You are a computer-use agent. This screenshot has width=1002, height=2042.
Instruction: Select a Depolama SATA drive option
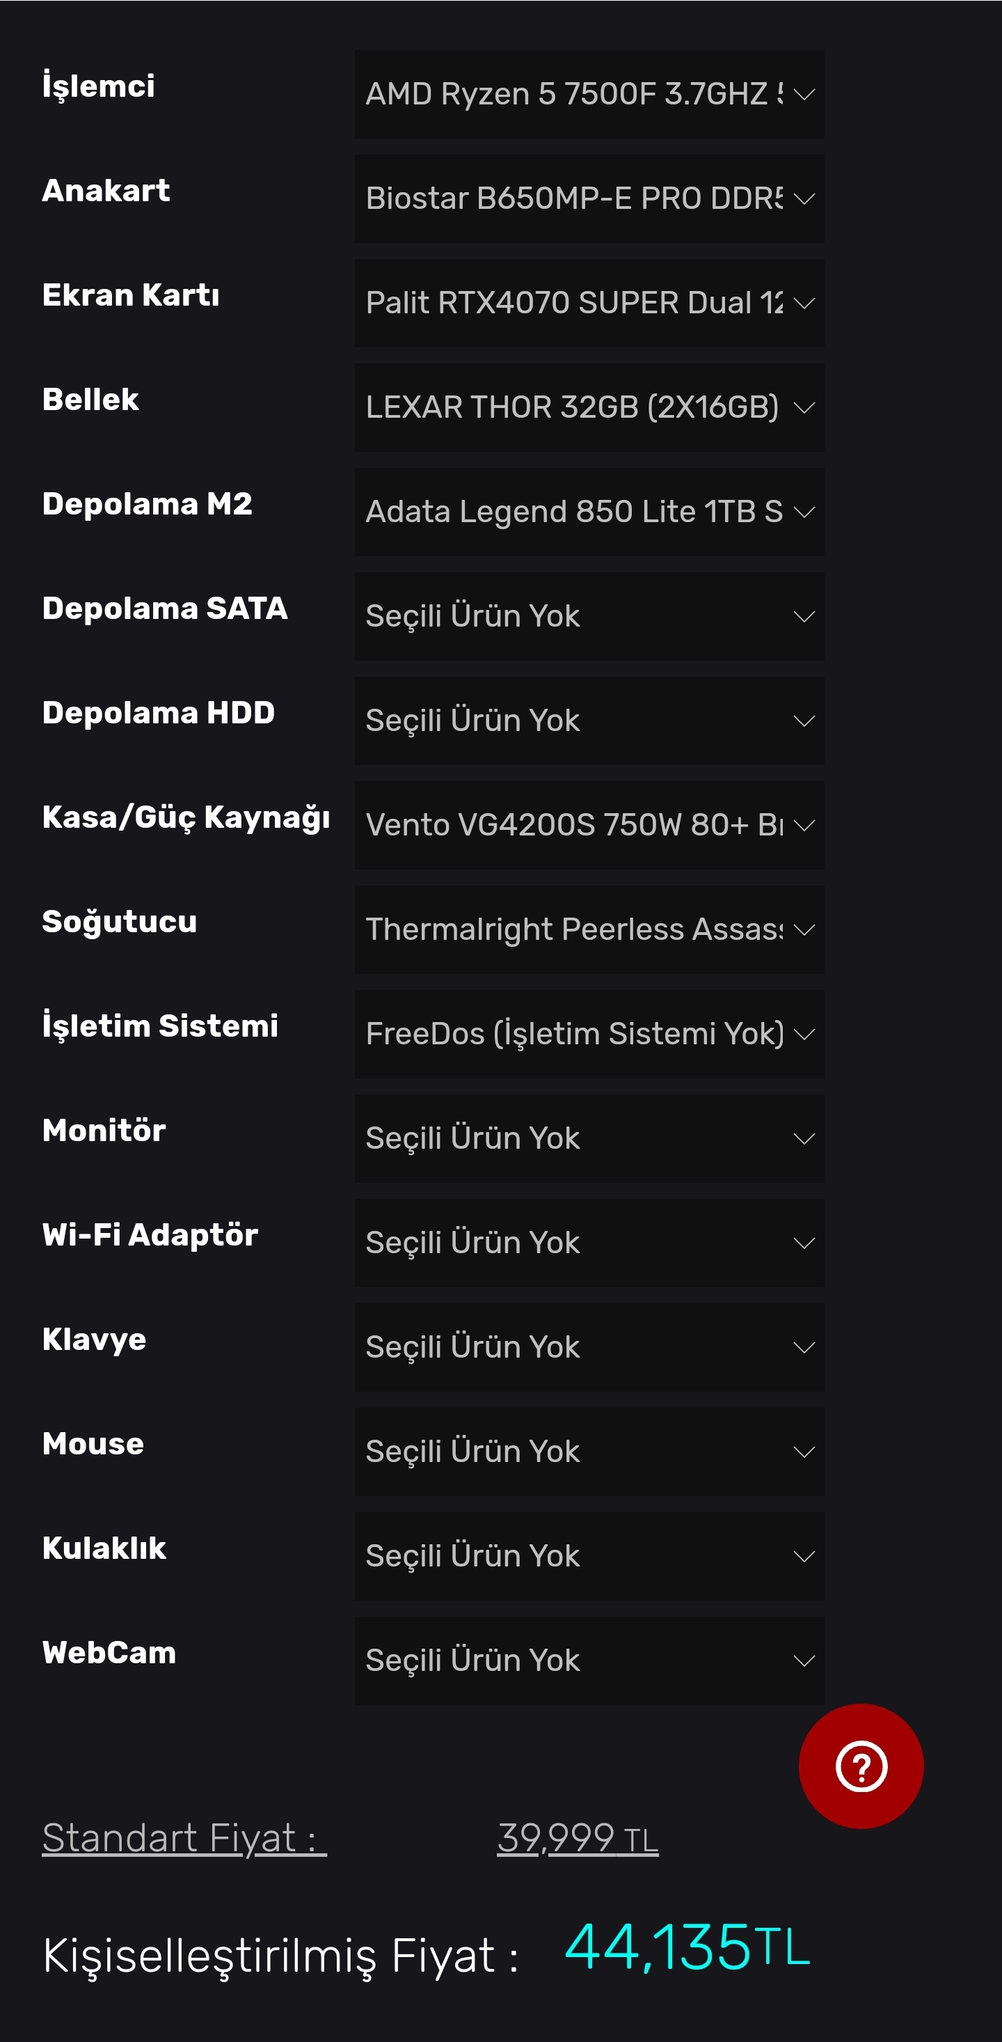coord(589,617)
